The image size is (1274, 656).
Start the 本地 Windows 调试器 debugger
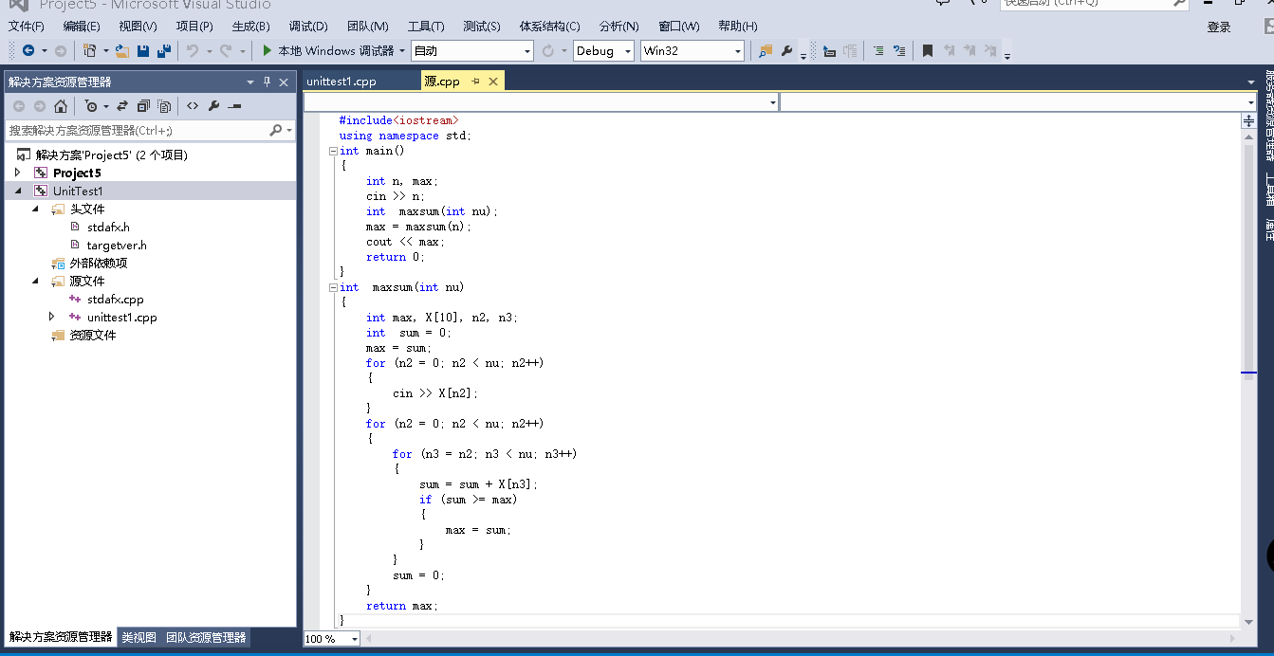point(327,50)
